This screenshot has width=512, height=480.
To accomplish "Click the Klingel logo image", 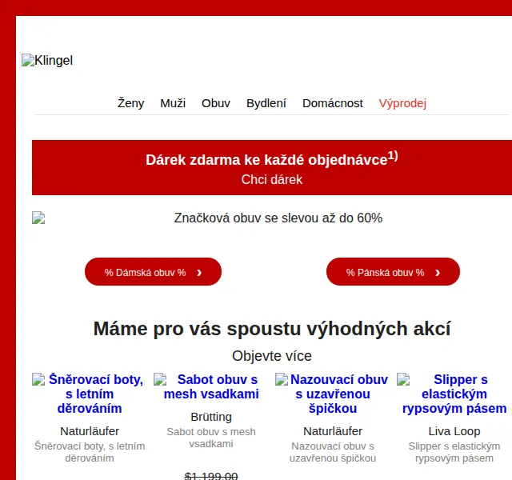I will (x=47, y=61).
